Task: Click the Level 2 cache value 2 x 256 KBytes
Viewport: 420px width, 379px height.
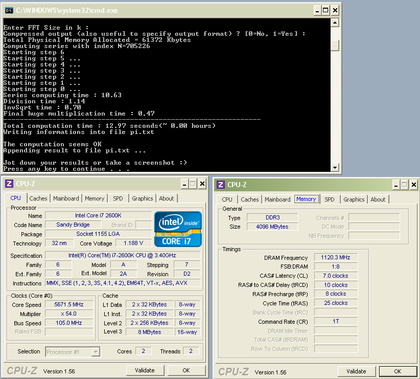Action: click(x=150, y=323)
